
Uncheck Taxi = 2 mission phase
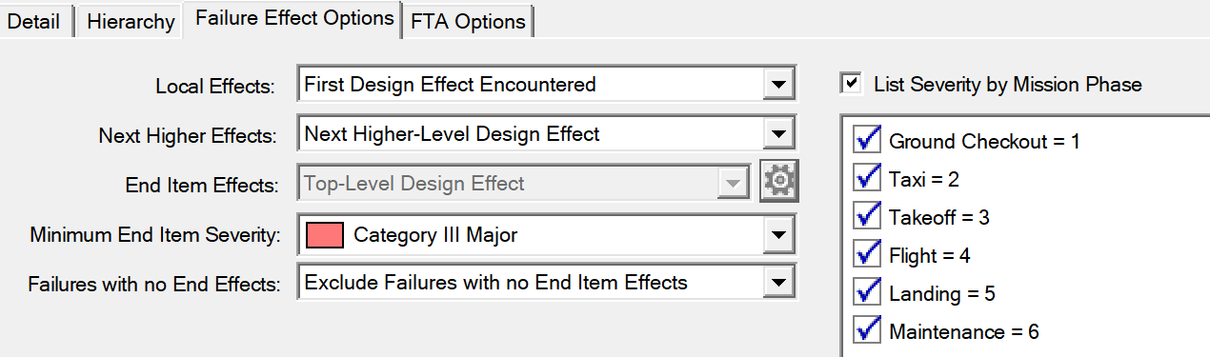tap(867, 179)
